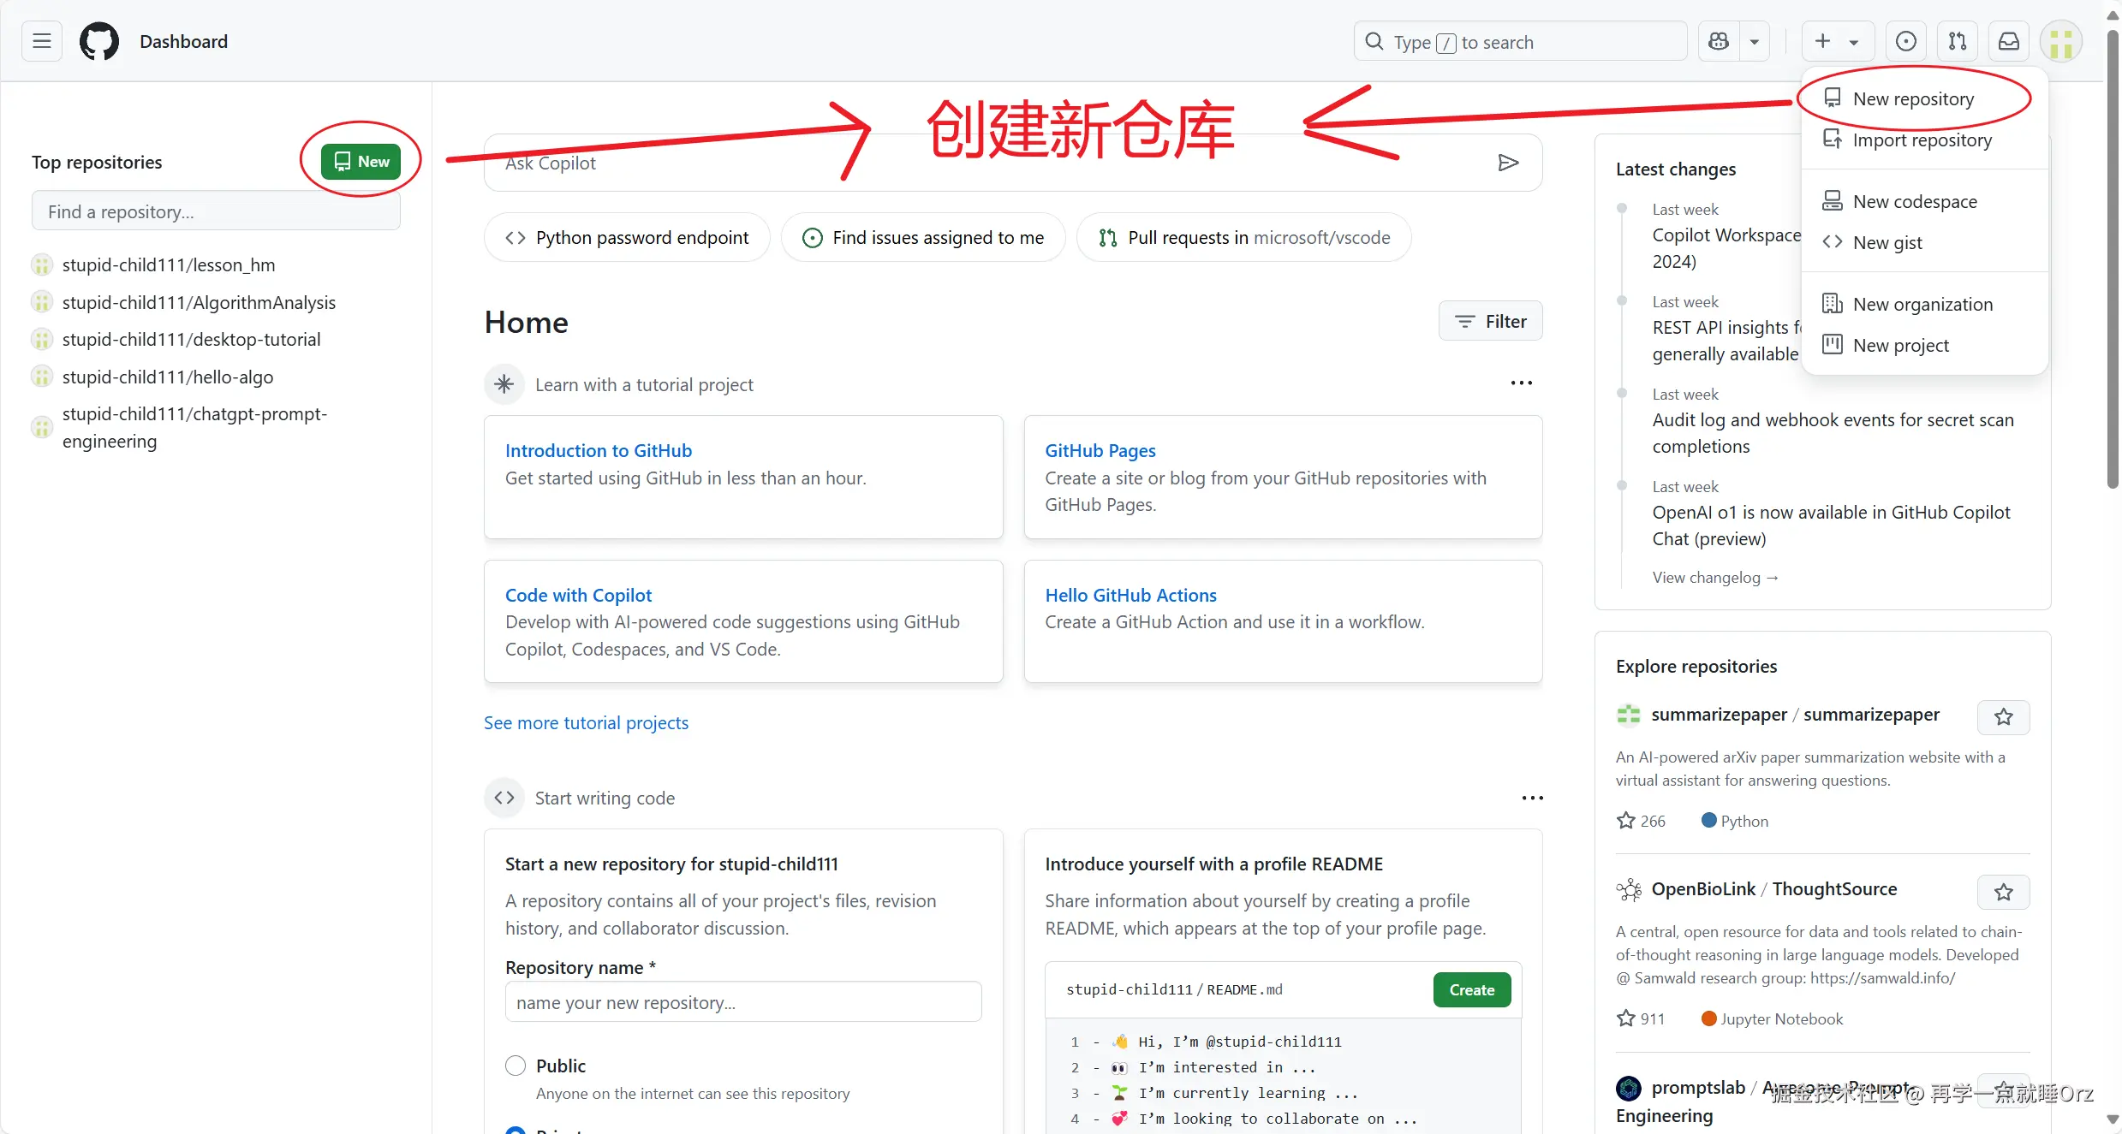
Task: Open stupid-child111/AlgorithmAnalysis repository
Action: [x=199, y=302]
